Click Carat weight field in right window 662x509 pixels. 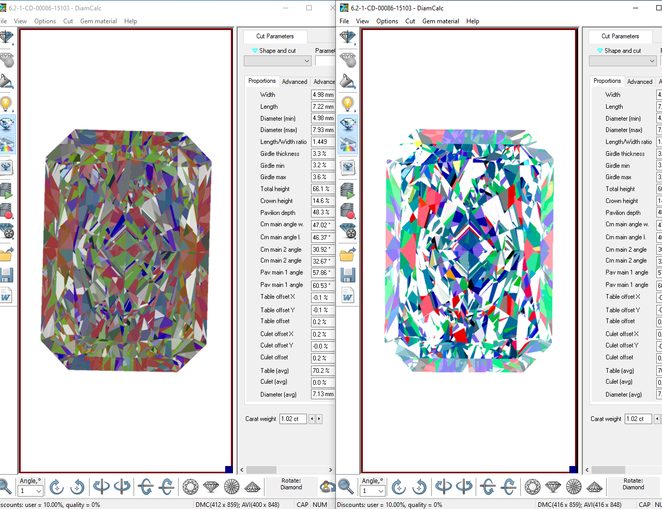pyautogui.click(x=638, y=419)
